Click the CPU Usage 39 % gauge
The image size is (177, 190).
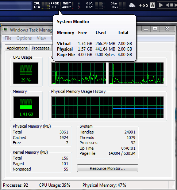coord(26,73)
